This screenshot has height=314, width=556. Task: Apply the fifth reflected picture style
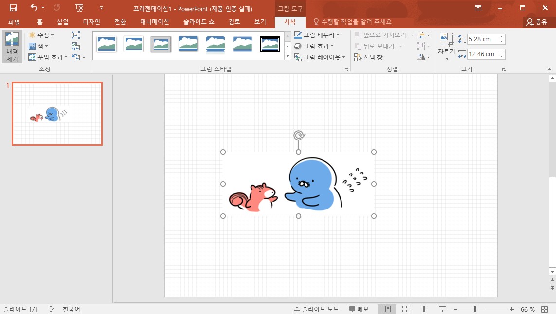[215, 44]
